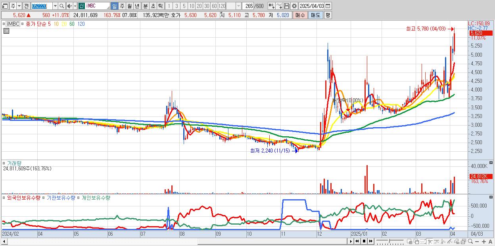Viewport: 495px width, 246px height.
Task: Click the iMBC chart legend label
Action: [x=13, y=24]
